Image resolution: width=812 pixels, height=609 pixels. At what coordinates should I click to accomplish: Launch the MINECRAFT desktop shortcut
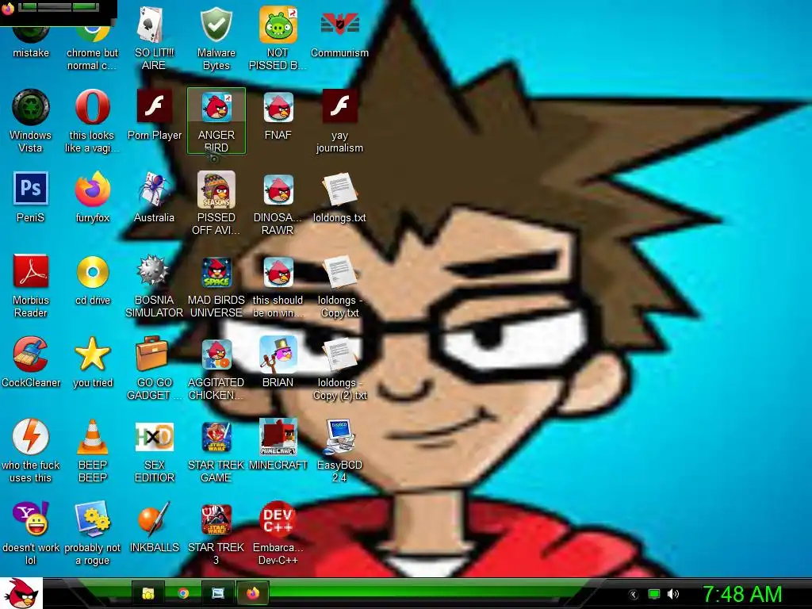(278, 444)
